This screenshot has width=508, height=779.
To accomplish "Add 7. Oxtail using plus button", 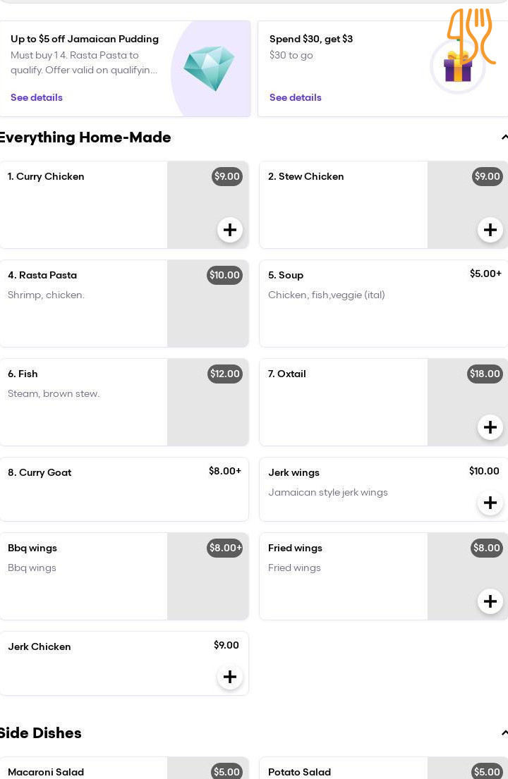I will [490, 427].
